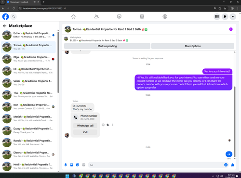
Task: Open the Heidi conversation
Action: (x=28, y=166)
